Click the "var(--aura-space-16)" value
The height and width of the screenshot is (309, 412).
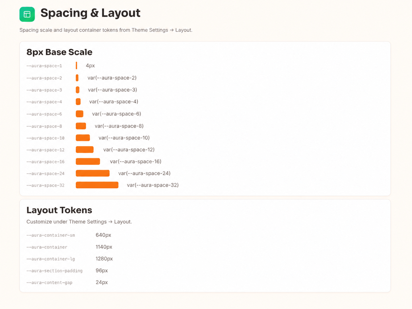[x=136, y=161]
